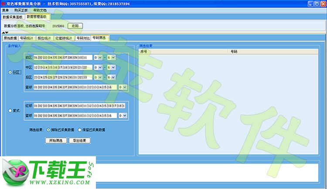Open the 复式 蓝球 count dropdown
This screenshot has height=189, width=327.
pos(123,116)
